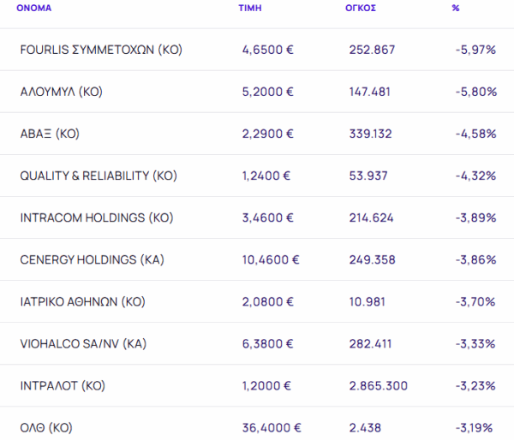The width and height of the screenshot is (514, 440).
Task: Open ΙΝΤΡΑΛΟΤ (ΚΟ) stock entry
Action: 63,385
